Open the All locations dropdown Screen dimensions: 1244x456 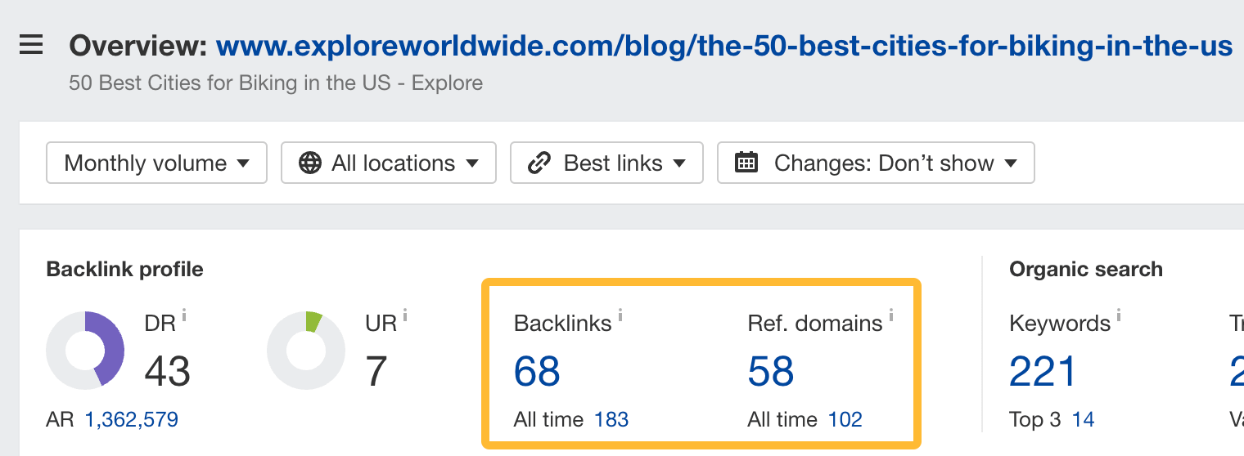(389, 163)
